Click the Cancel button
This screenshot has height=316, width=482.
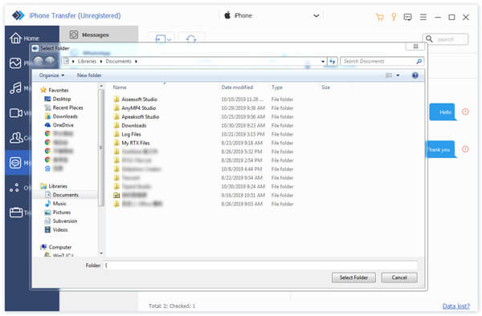coord(399,278)
